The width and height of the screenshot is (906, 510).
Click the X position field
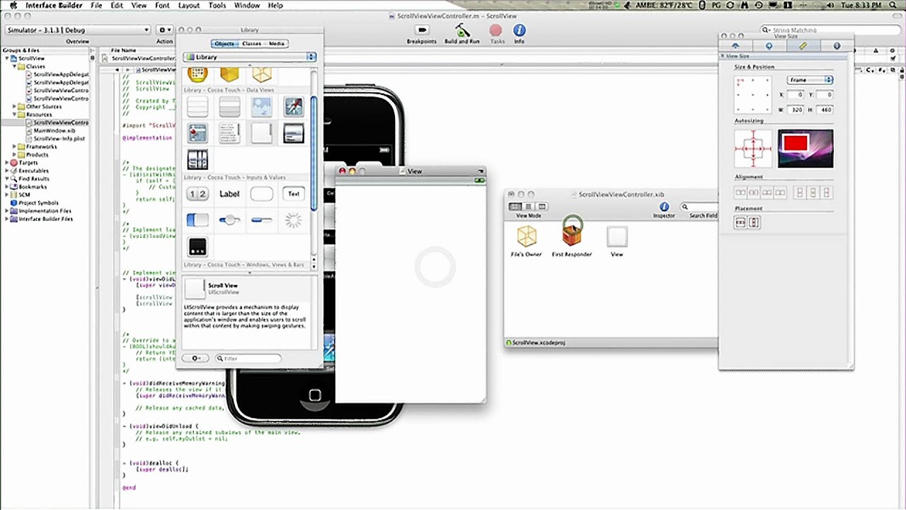coord(796,95)
